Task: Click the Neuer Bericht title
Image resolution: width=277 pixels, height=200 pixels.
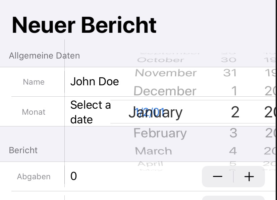Action: [x=84, y=25]
